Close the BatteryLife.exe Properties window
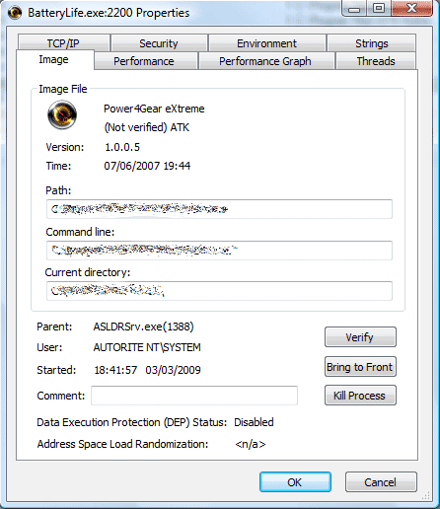Viewport: 440px width, 509px height. [411, 9]
